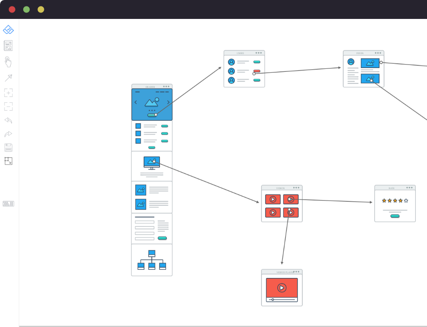
Task: Undo the last action
Action: point(9,120)
